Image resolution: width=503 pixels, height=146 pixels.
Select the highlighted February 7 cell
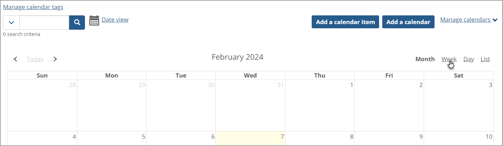click(x=250, y=138)
